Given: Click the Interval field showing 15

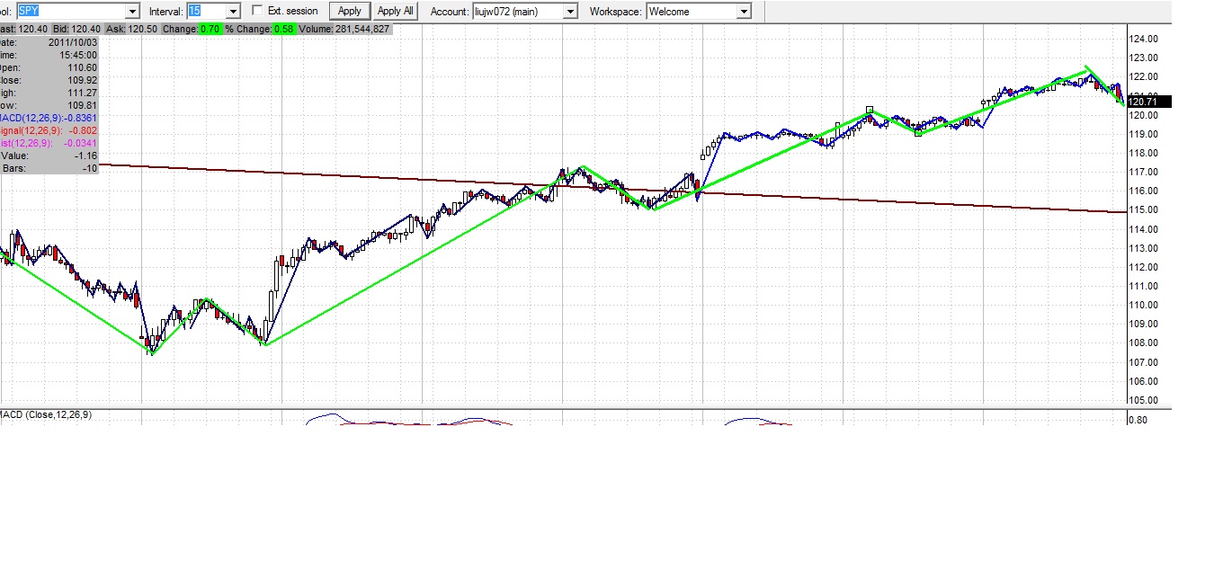Looking at the screenshot, I should click(x=206, y=11).
